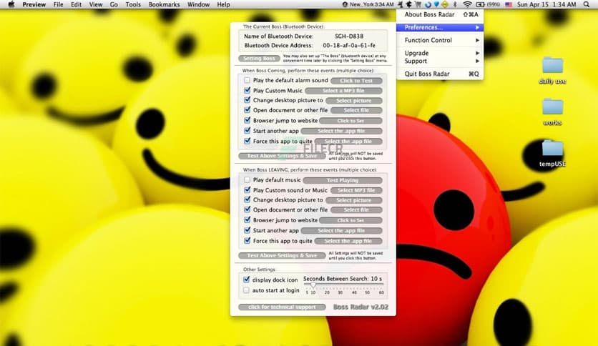Screen dimensions: 598x346
Task: Click Test Above Settings & Save for Boss Coming
Action: pos(282,155)
